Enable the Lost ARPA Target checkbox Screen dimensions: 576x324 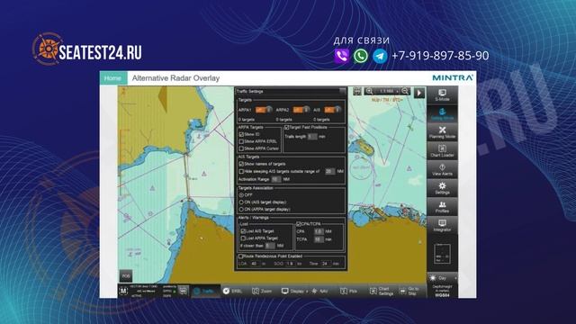coord(243,238)
